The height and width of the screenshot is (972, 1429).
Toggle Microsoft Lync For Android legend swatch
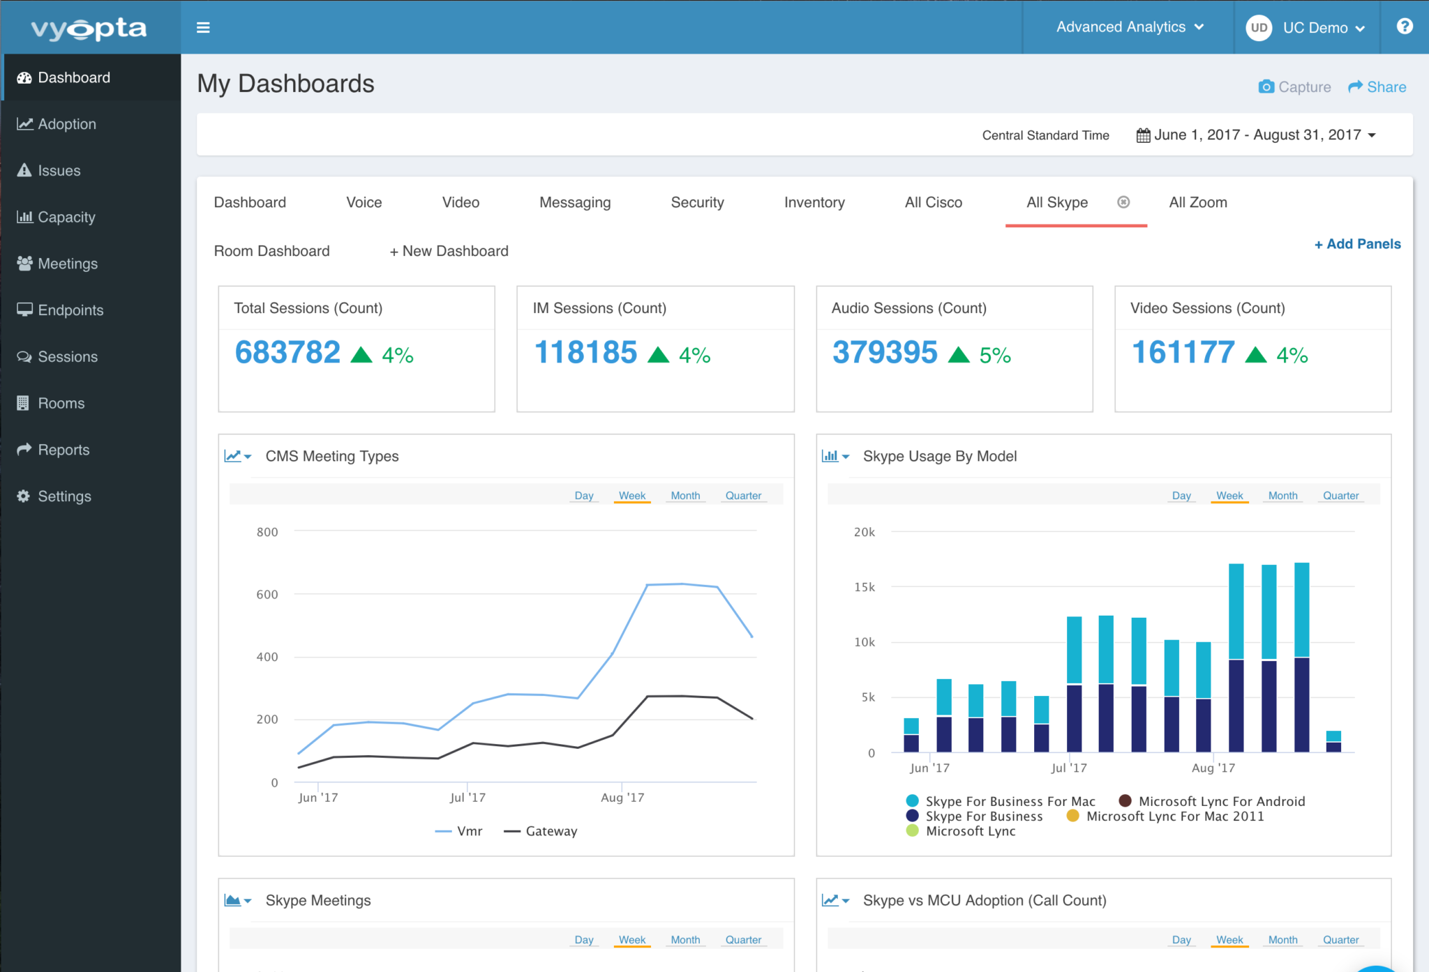click(x=1125, y=800)
